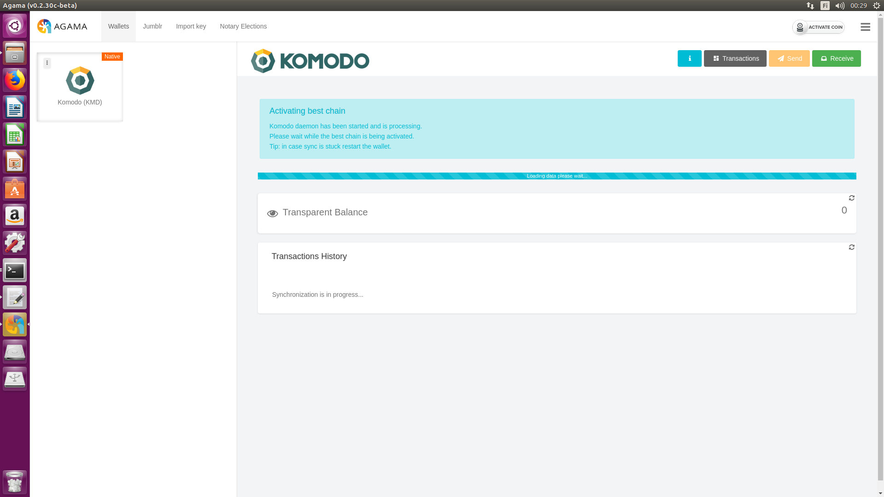Viewport: 884px width, 497px height.
Task: Click the info button next to Transactions
Action: point(689,58)
